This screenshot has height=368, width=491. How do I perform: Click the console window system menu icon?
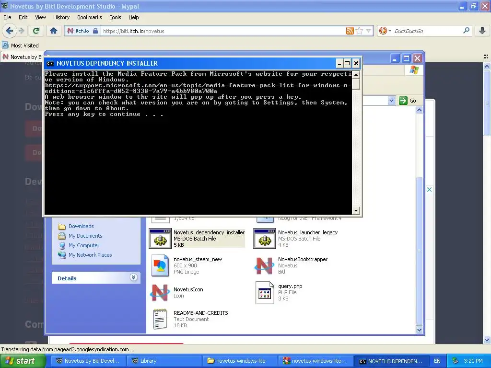[x=50, y=64]
